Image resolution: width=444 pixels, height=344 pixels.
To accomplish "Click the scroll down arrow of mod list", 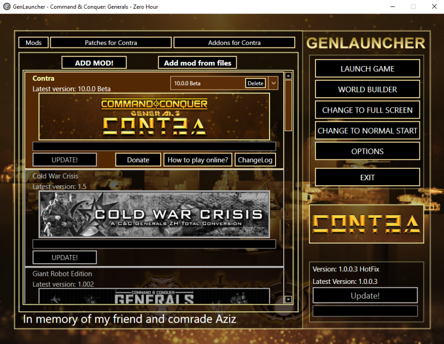I will (288, 299).
